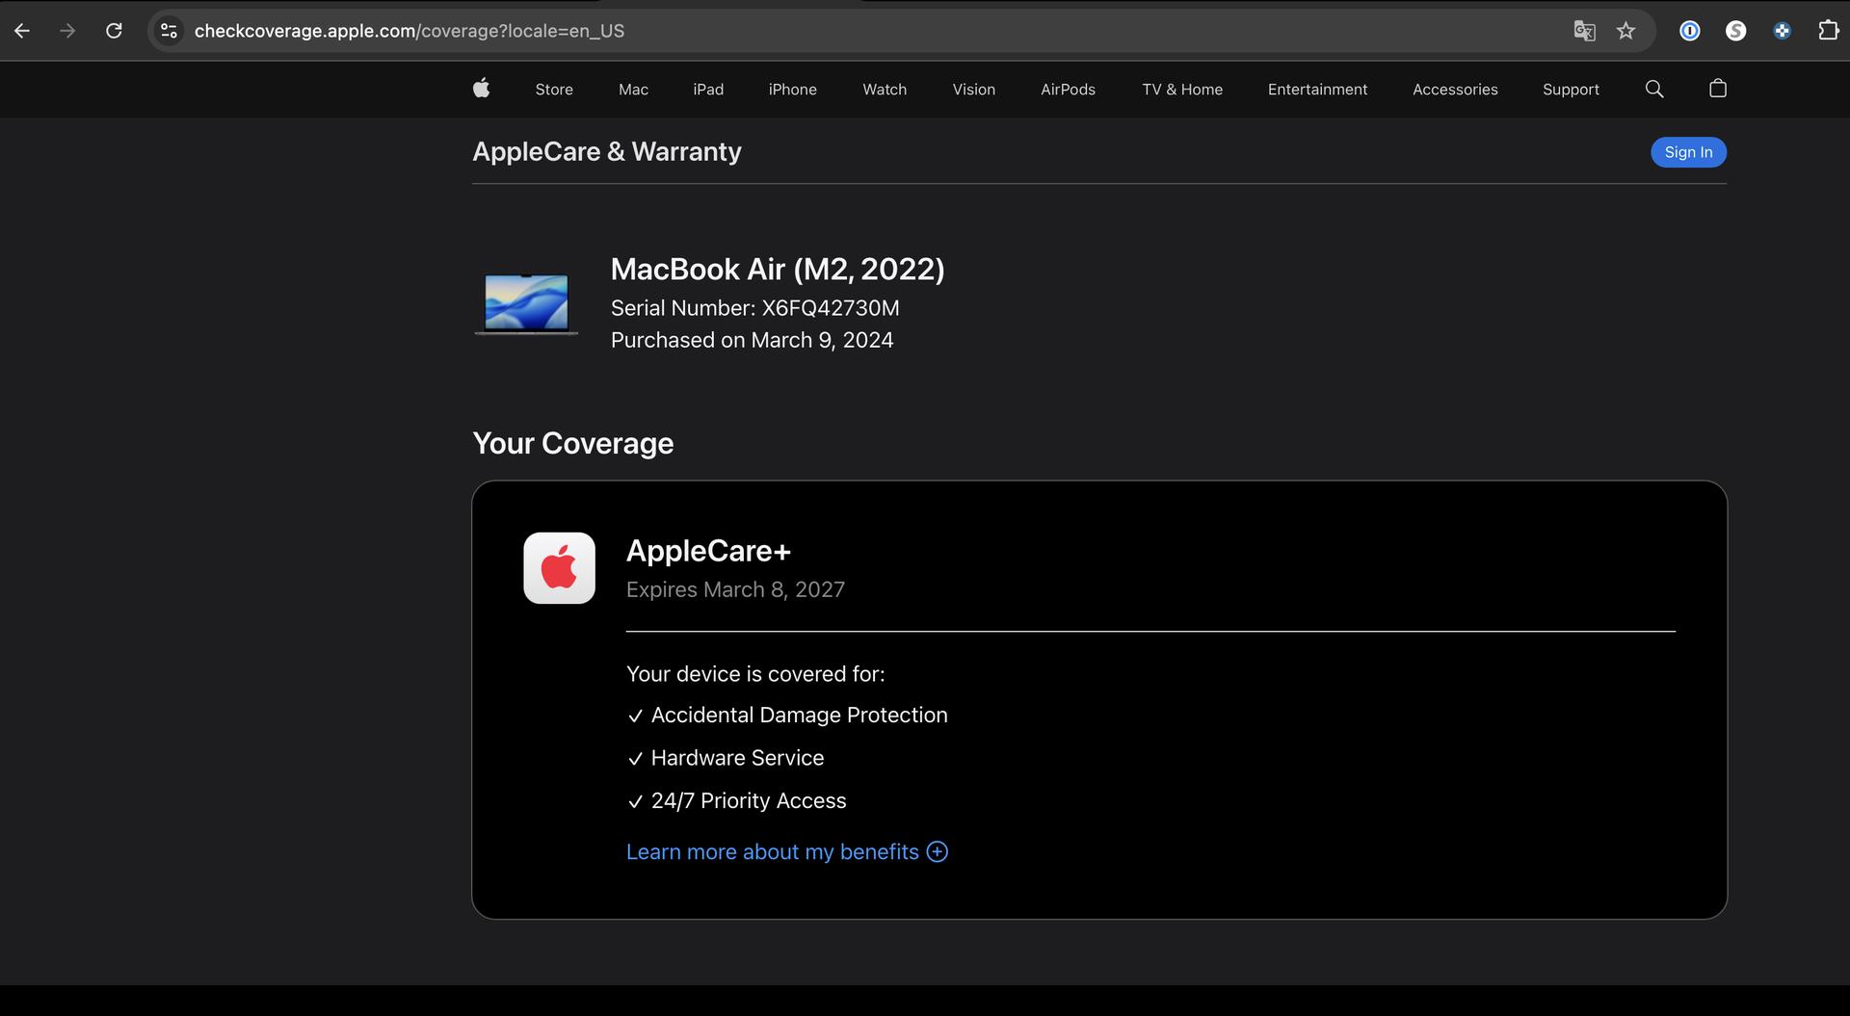Image resolution: width=1850 pixels, height=1016 pixels.
Task: Open the Mac menu
Action: (x=633, y=90)
